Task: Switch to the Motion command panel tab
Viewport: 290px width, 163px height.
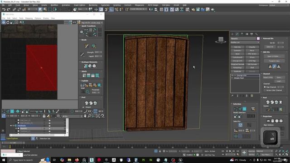Action: 246,34
